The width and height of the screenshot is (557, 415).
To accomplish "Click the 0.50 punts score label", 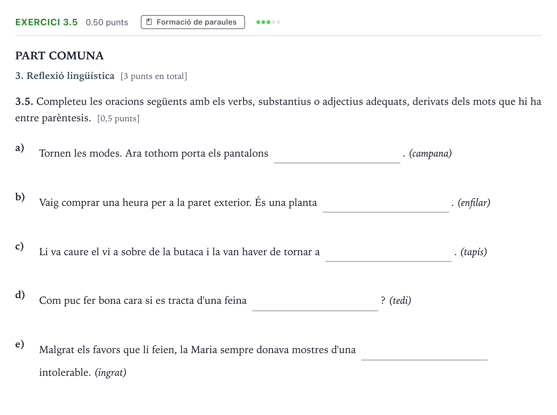I will (107, 22).
